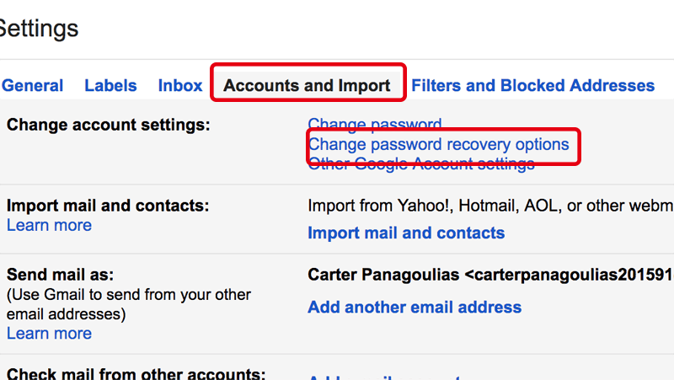Click the Import from Yahoo!, Hotmail description
The image size is (674, 380).
pyautogui.click(x=490, y=206)
